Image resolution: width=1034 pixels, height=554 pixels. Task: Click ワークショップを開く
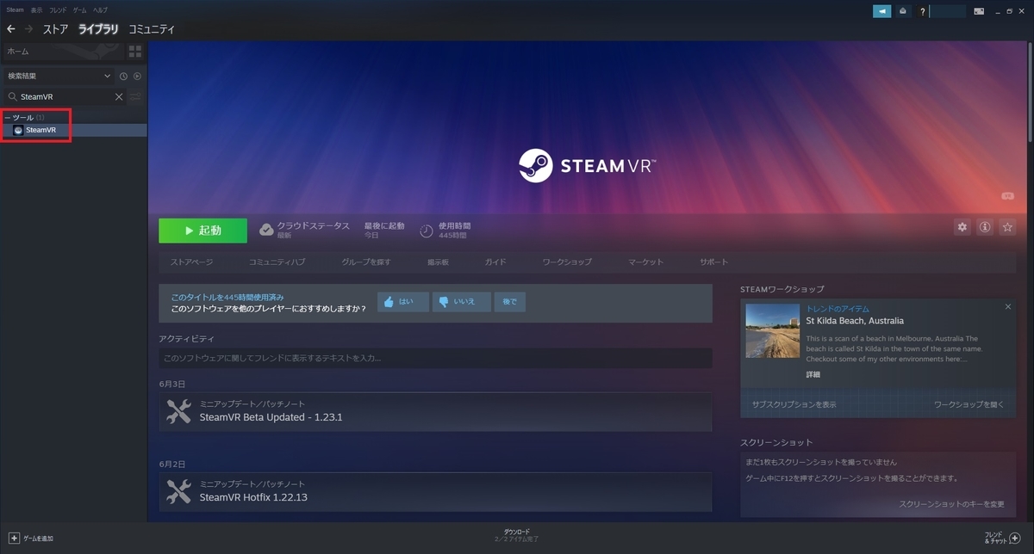pos(969,404)
